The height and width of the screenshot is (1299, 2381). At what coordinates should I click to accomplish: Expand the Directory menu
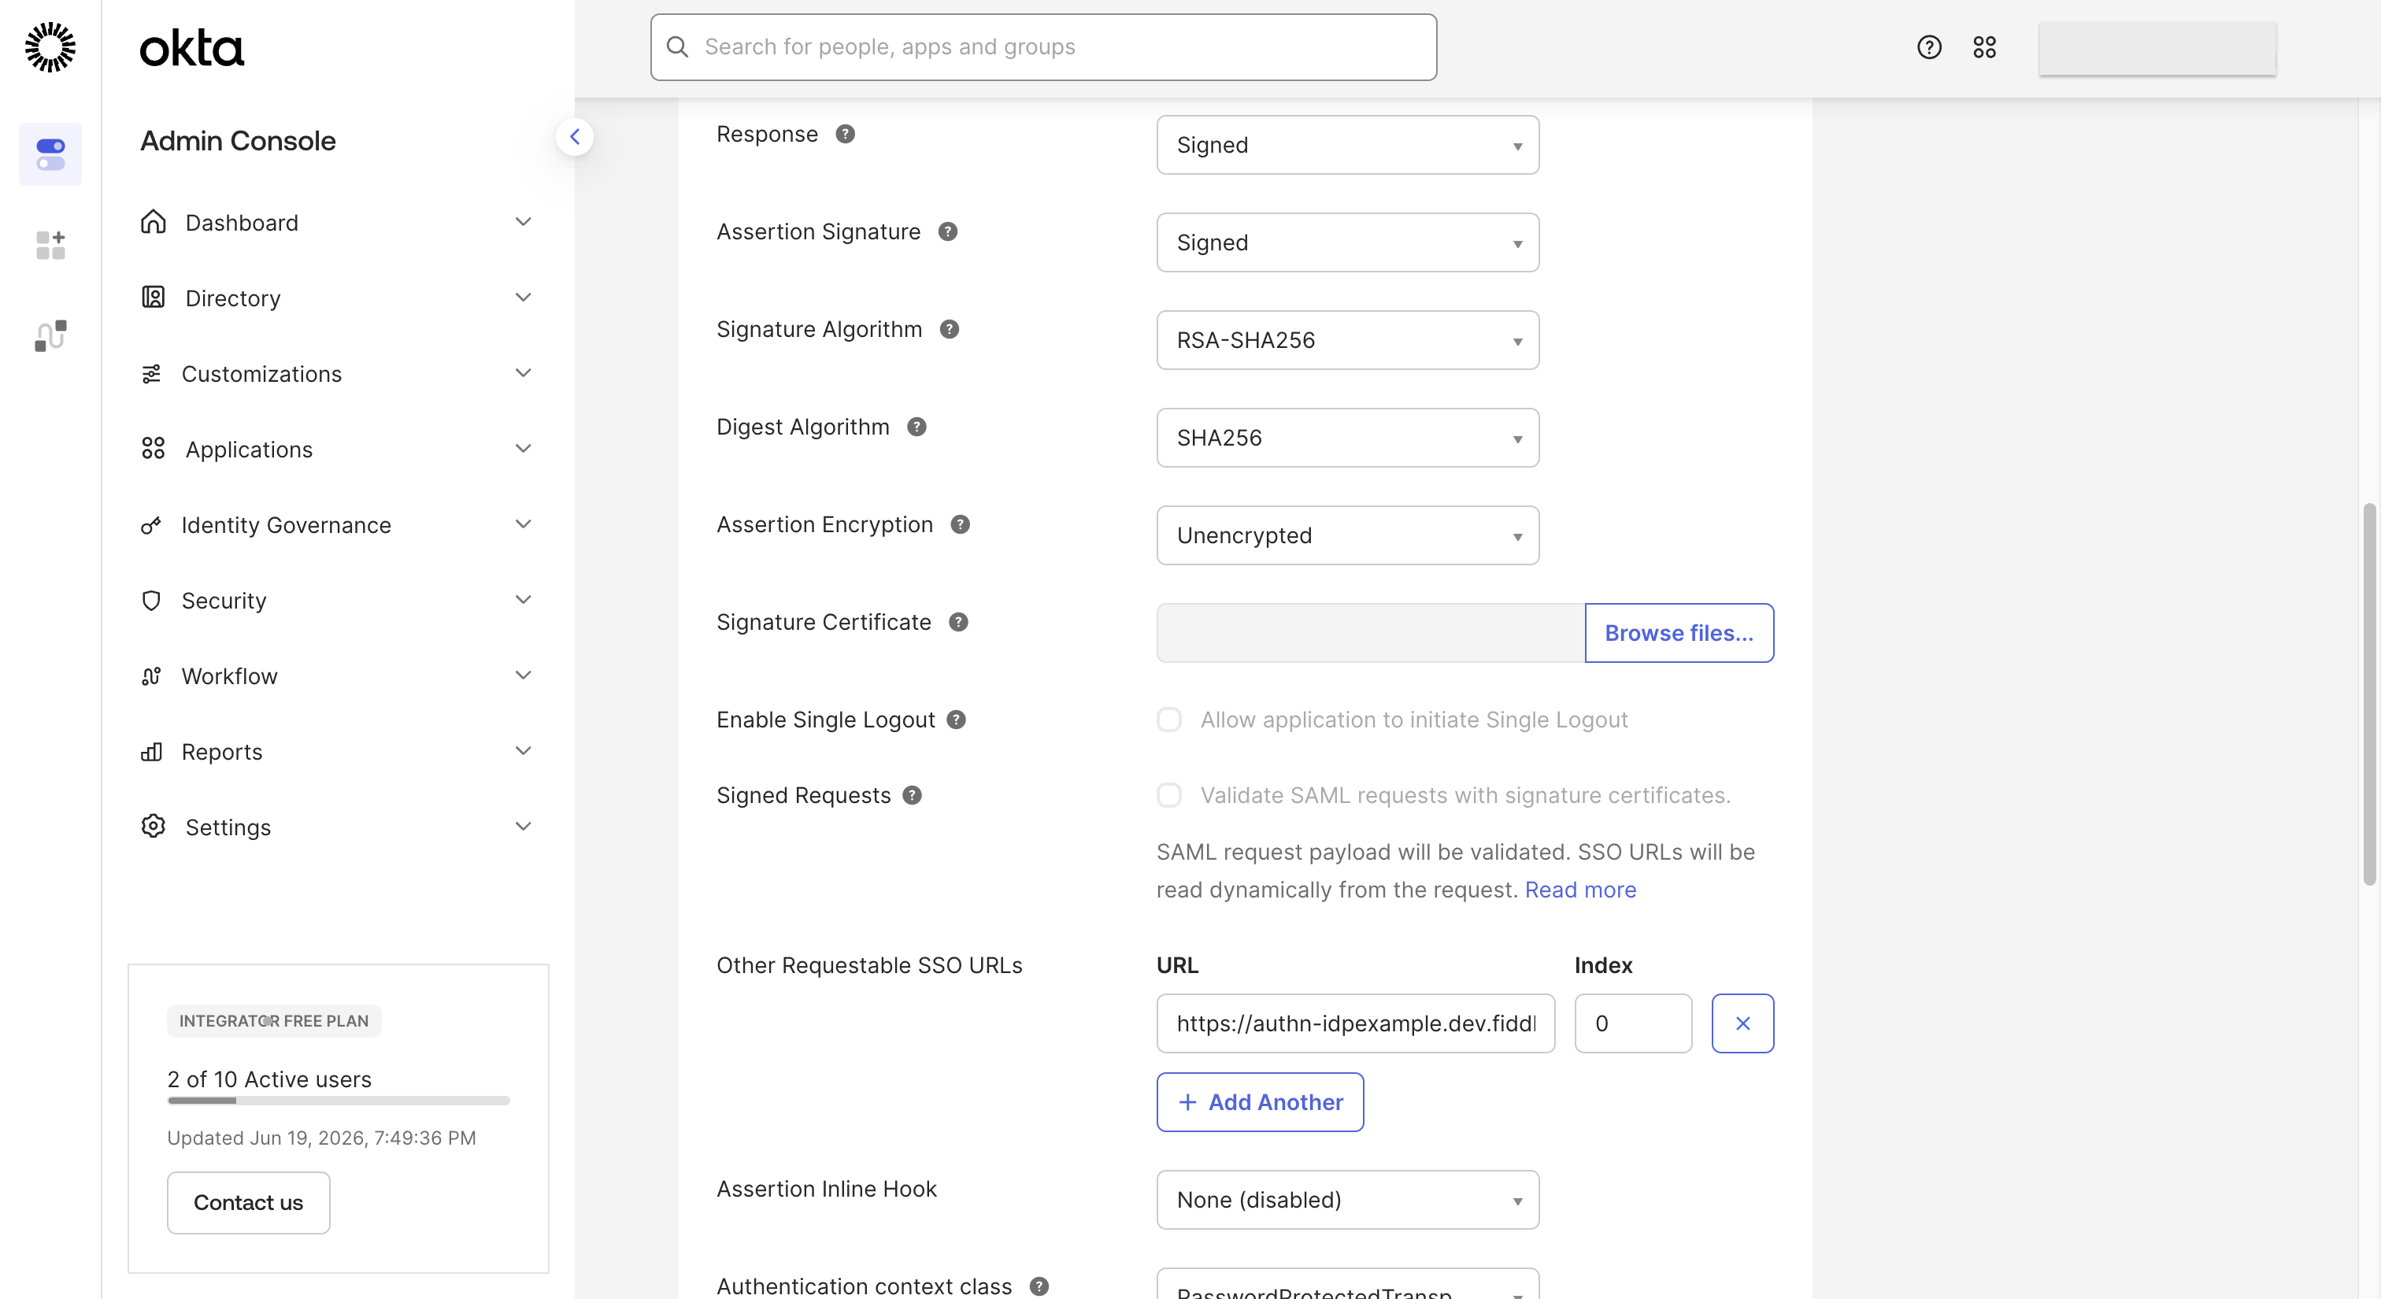pyautogui.click(x=337, y=298)
